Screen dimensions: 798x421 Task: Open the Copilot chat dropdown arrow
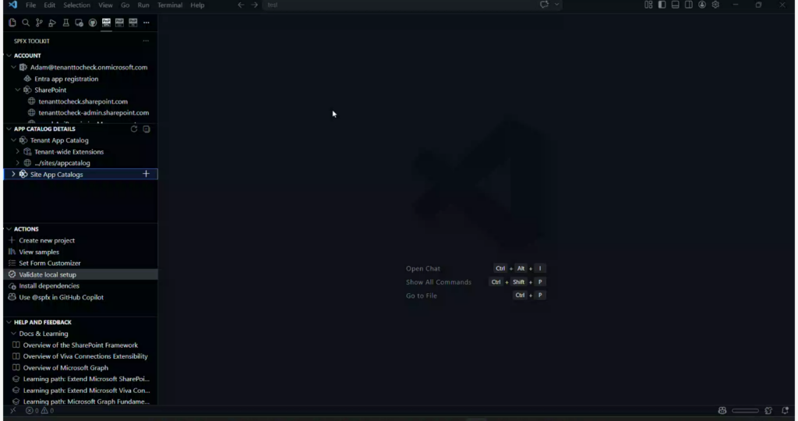[556, 5]
